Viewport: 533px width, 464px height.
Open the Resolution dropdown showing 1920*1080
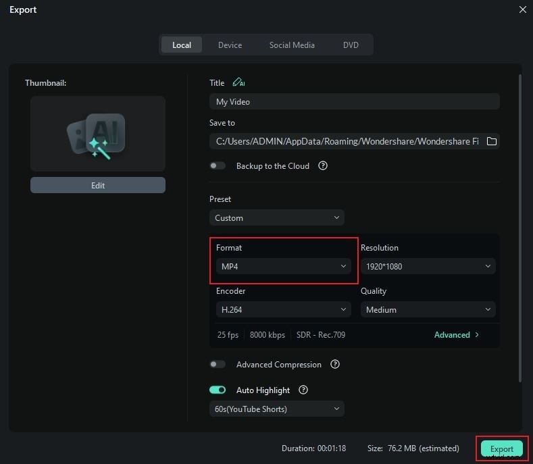[428, 266]
